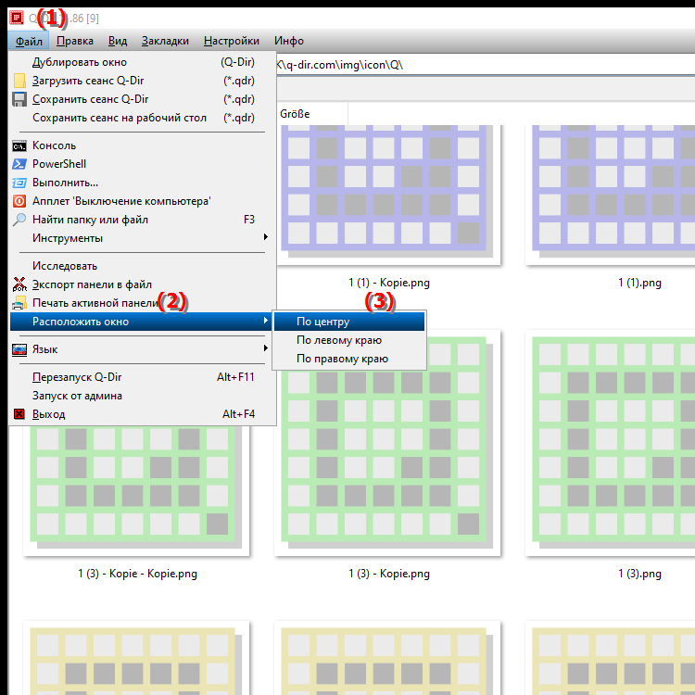Click the Q-Dir app icon in title bar
The image size is (695, 695).
click(x=17, y=18)
